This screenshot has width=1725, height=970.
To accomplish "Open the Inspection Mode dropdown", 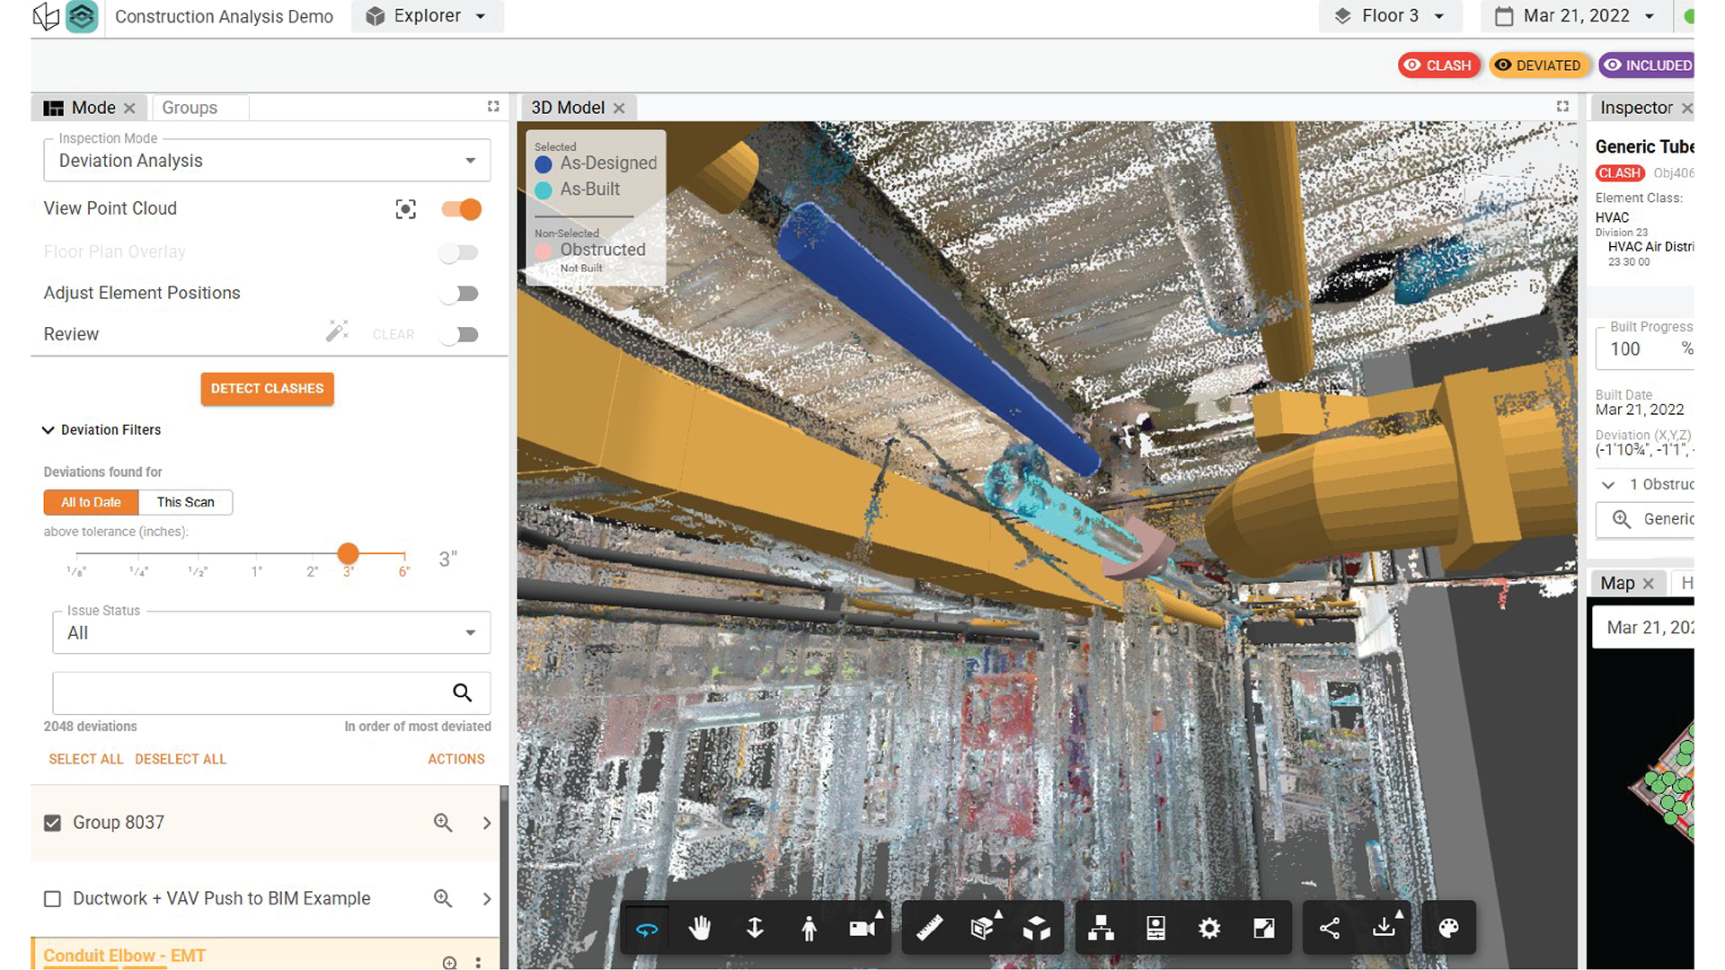I will tap(267, 161).
